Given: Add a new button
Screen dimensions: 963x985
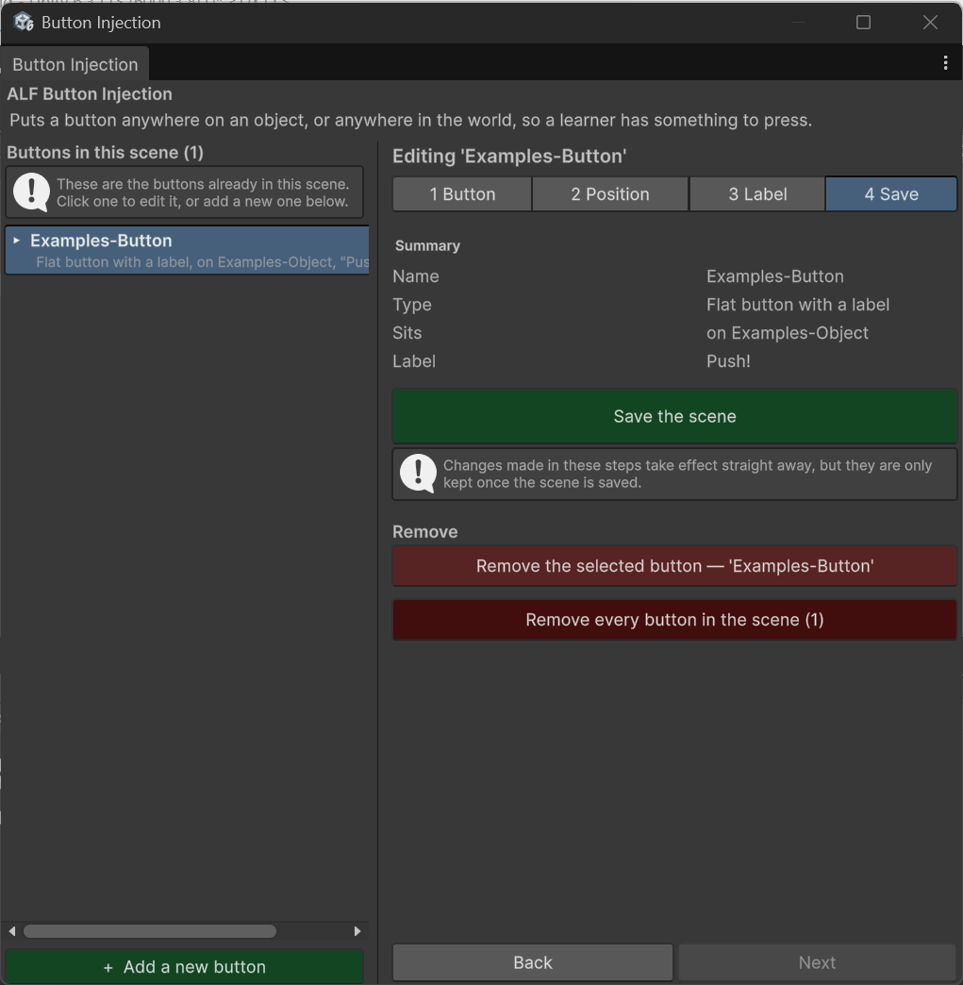Looking at the screenshot, I should (185, 967).
